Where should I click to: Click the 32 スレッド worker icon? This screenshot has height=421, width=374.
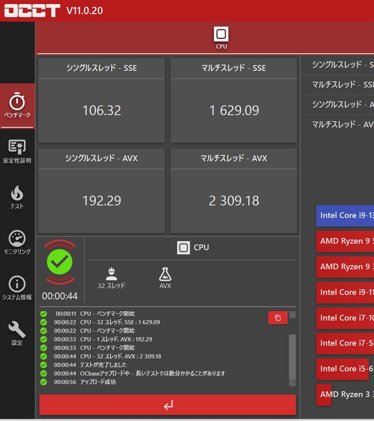tap(111, 278)
